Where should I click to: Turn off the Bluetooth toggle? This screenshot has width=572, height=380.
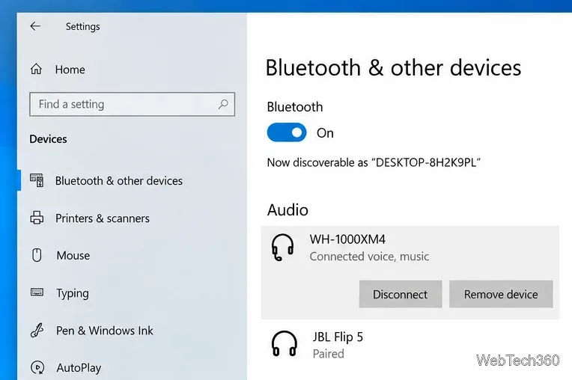point(287,132)
